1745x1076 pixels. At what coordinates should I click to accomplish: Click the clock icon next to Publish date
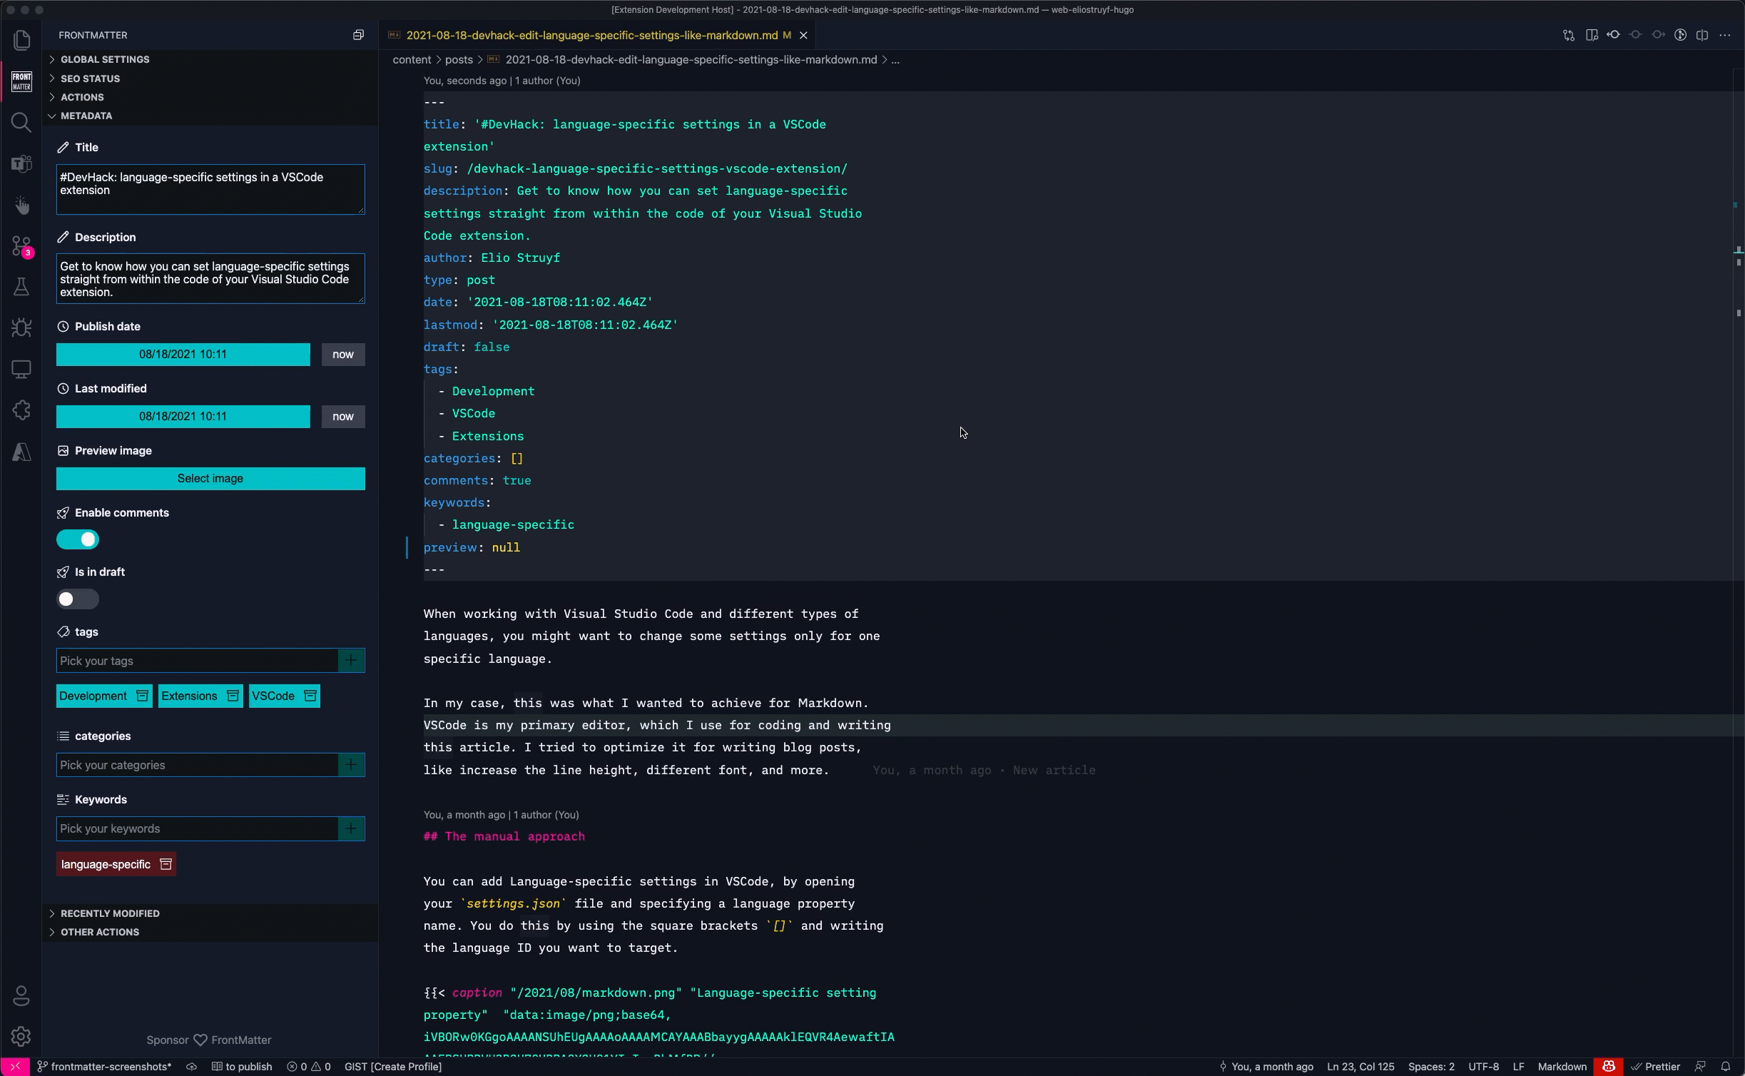pos(63,325)
